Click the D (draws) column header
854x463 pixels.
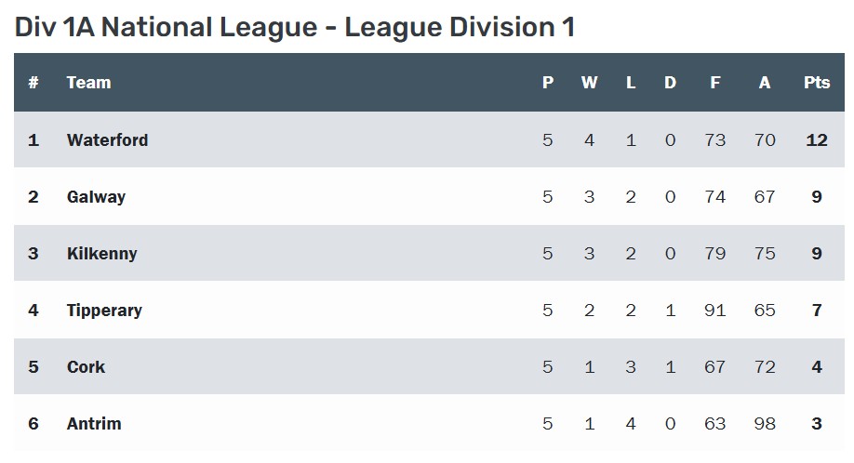coord(670,83)
